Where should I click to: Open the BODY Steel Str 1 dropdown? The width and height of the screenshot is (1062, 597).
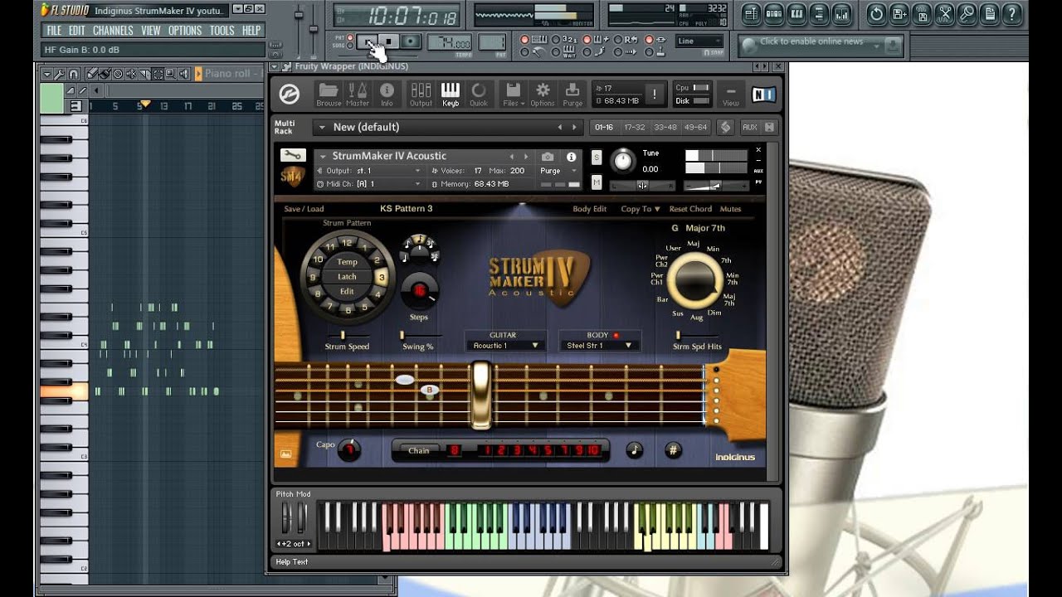[x=599, y=345]
